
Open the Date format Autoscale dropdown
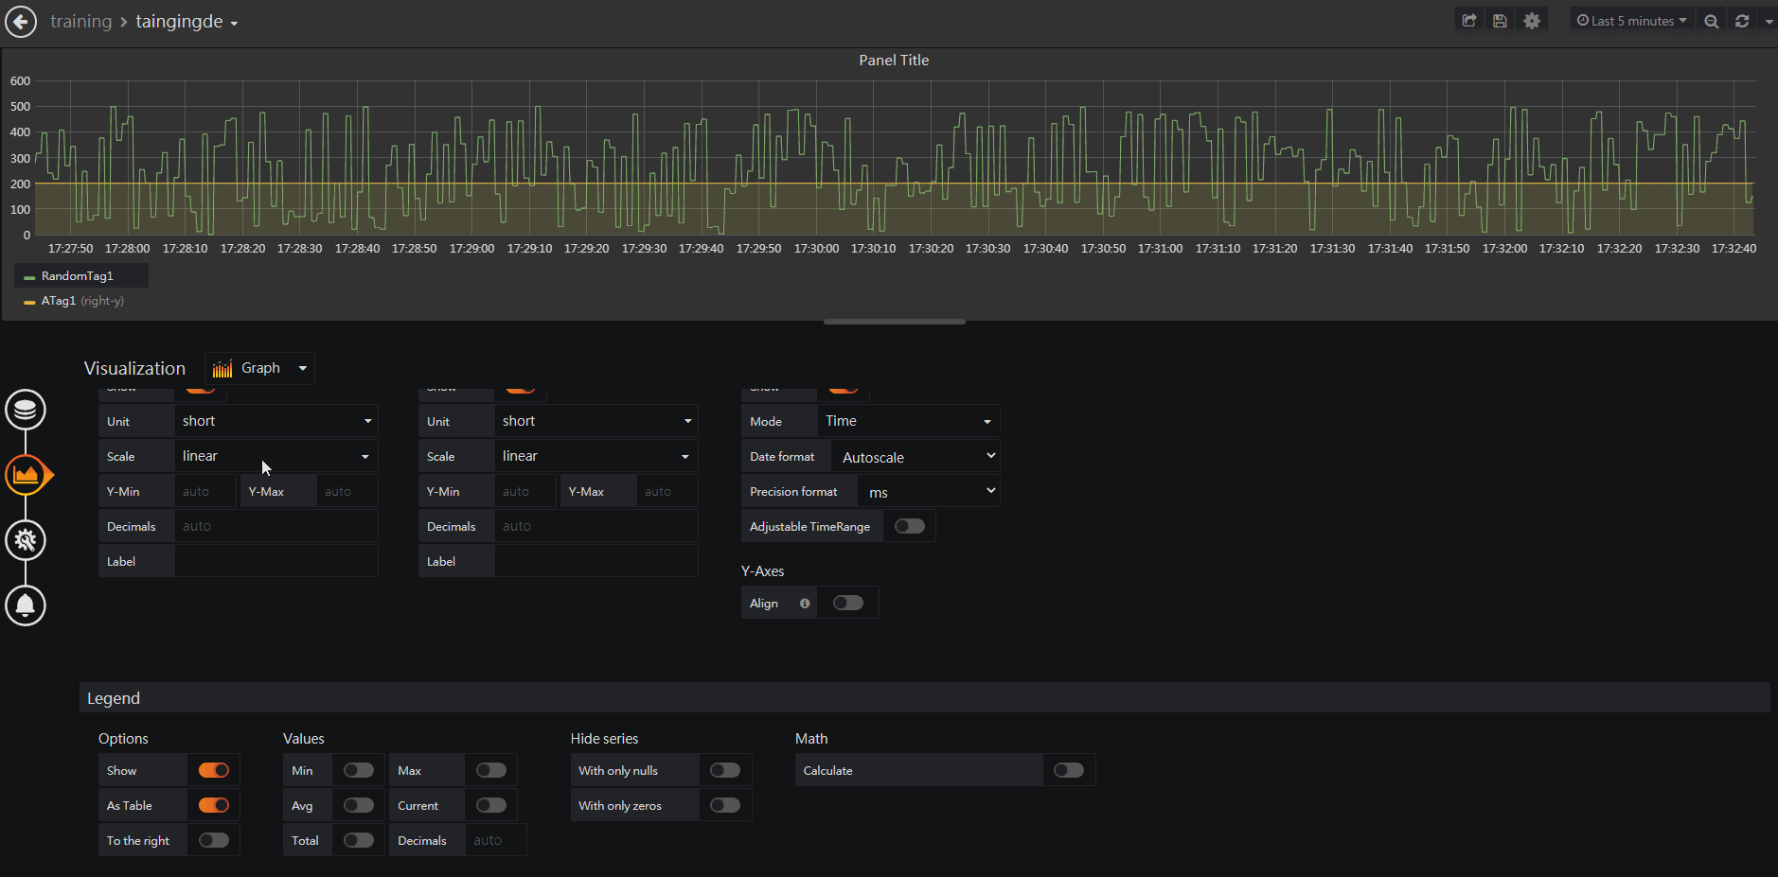point(916,457)
